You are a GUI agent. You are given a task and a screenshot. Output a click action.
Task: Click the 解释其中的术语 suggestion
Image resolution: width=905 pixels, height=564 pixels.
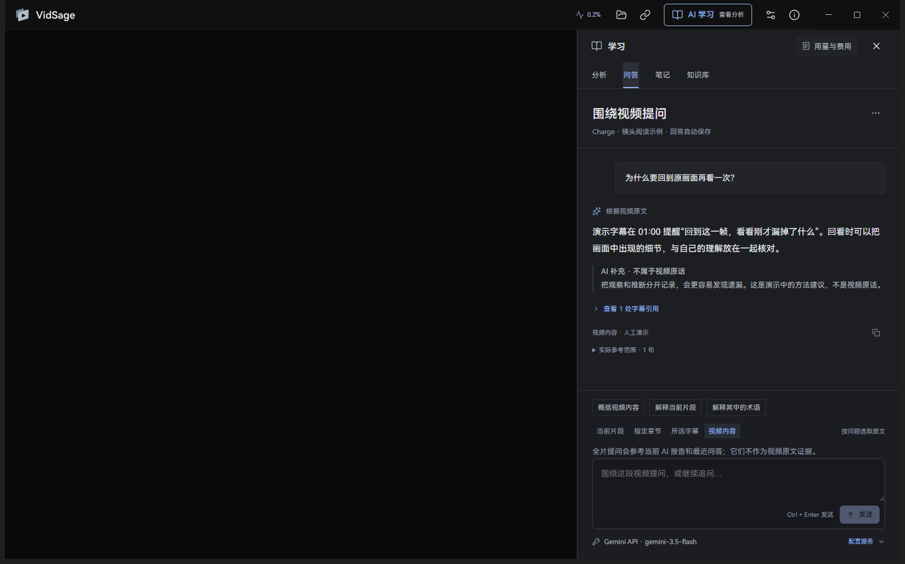coord(736,407)
